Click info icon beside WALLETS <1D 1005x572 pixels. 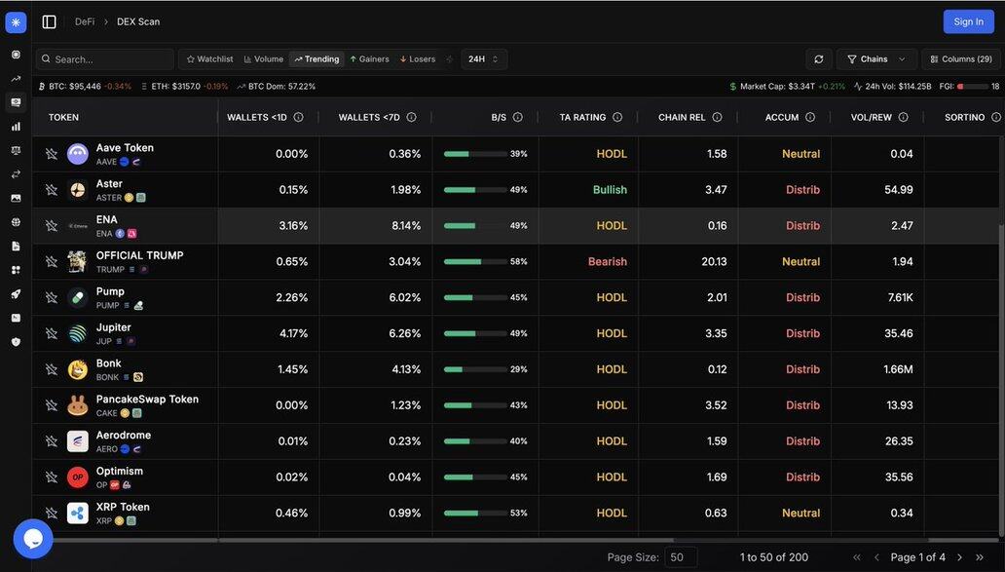coord(298,118)
